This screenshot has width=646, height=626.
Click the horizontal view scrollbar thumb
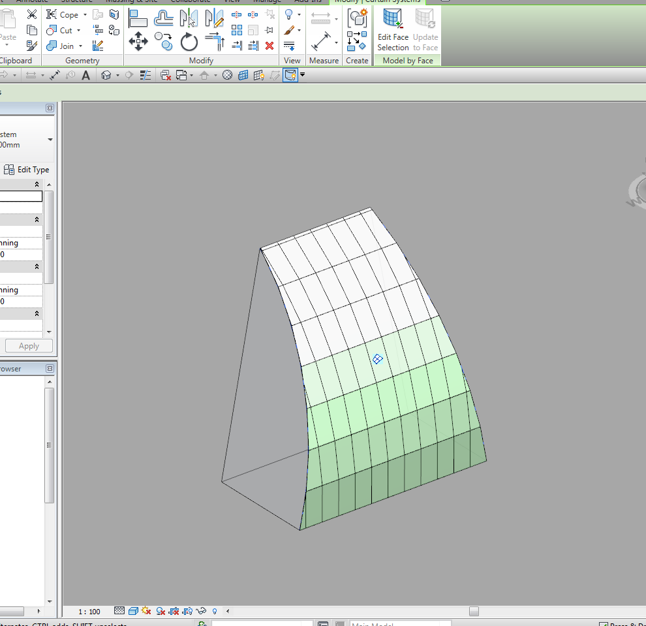pyautogui.click(x=474, y=612)
